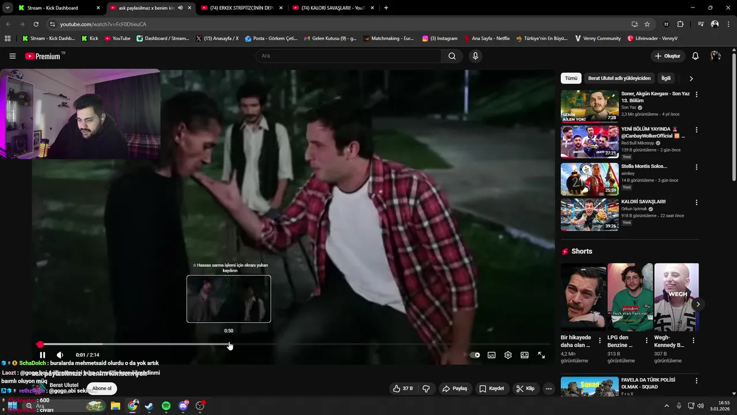The height and width of the screenshot is (415, 737).
Task: Bookmark this page with star icon
Action: tap(647, 24)
